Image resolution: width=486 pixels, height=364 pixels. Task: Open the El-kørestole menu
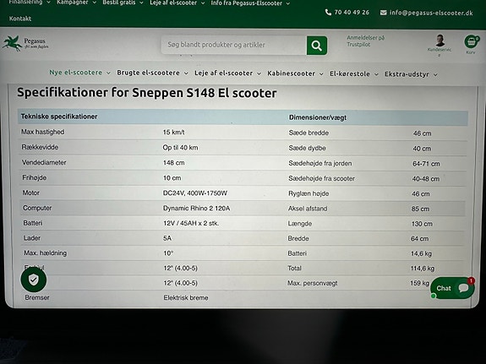[x=353, y=74]
